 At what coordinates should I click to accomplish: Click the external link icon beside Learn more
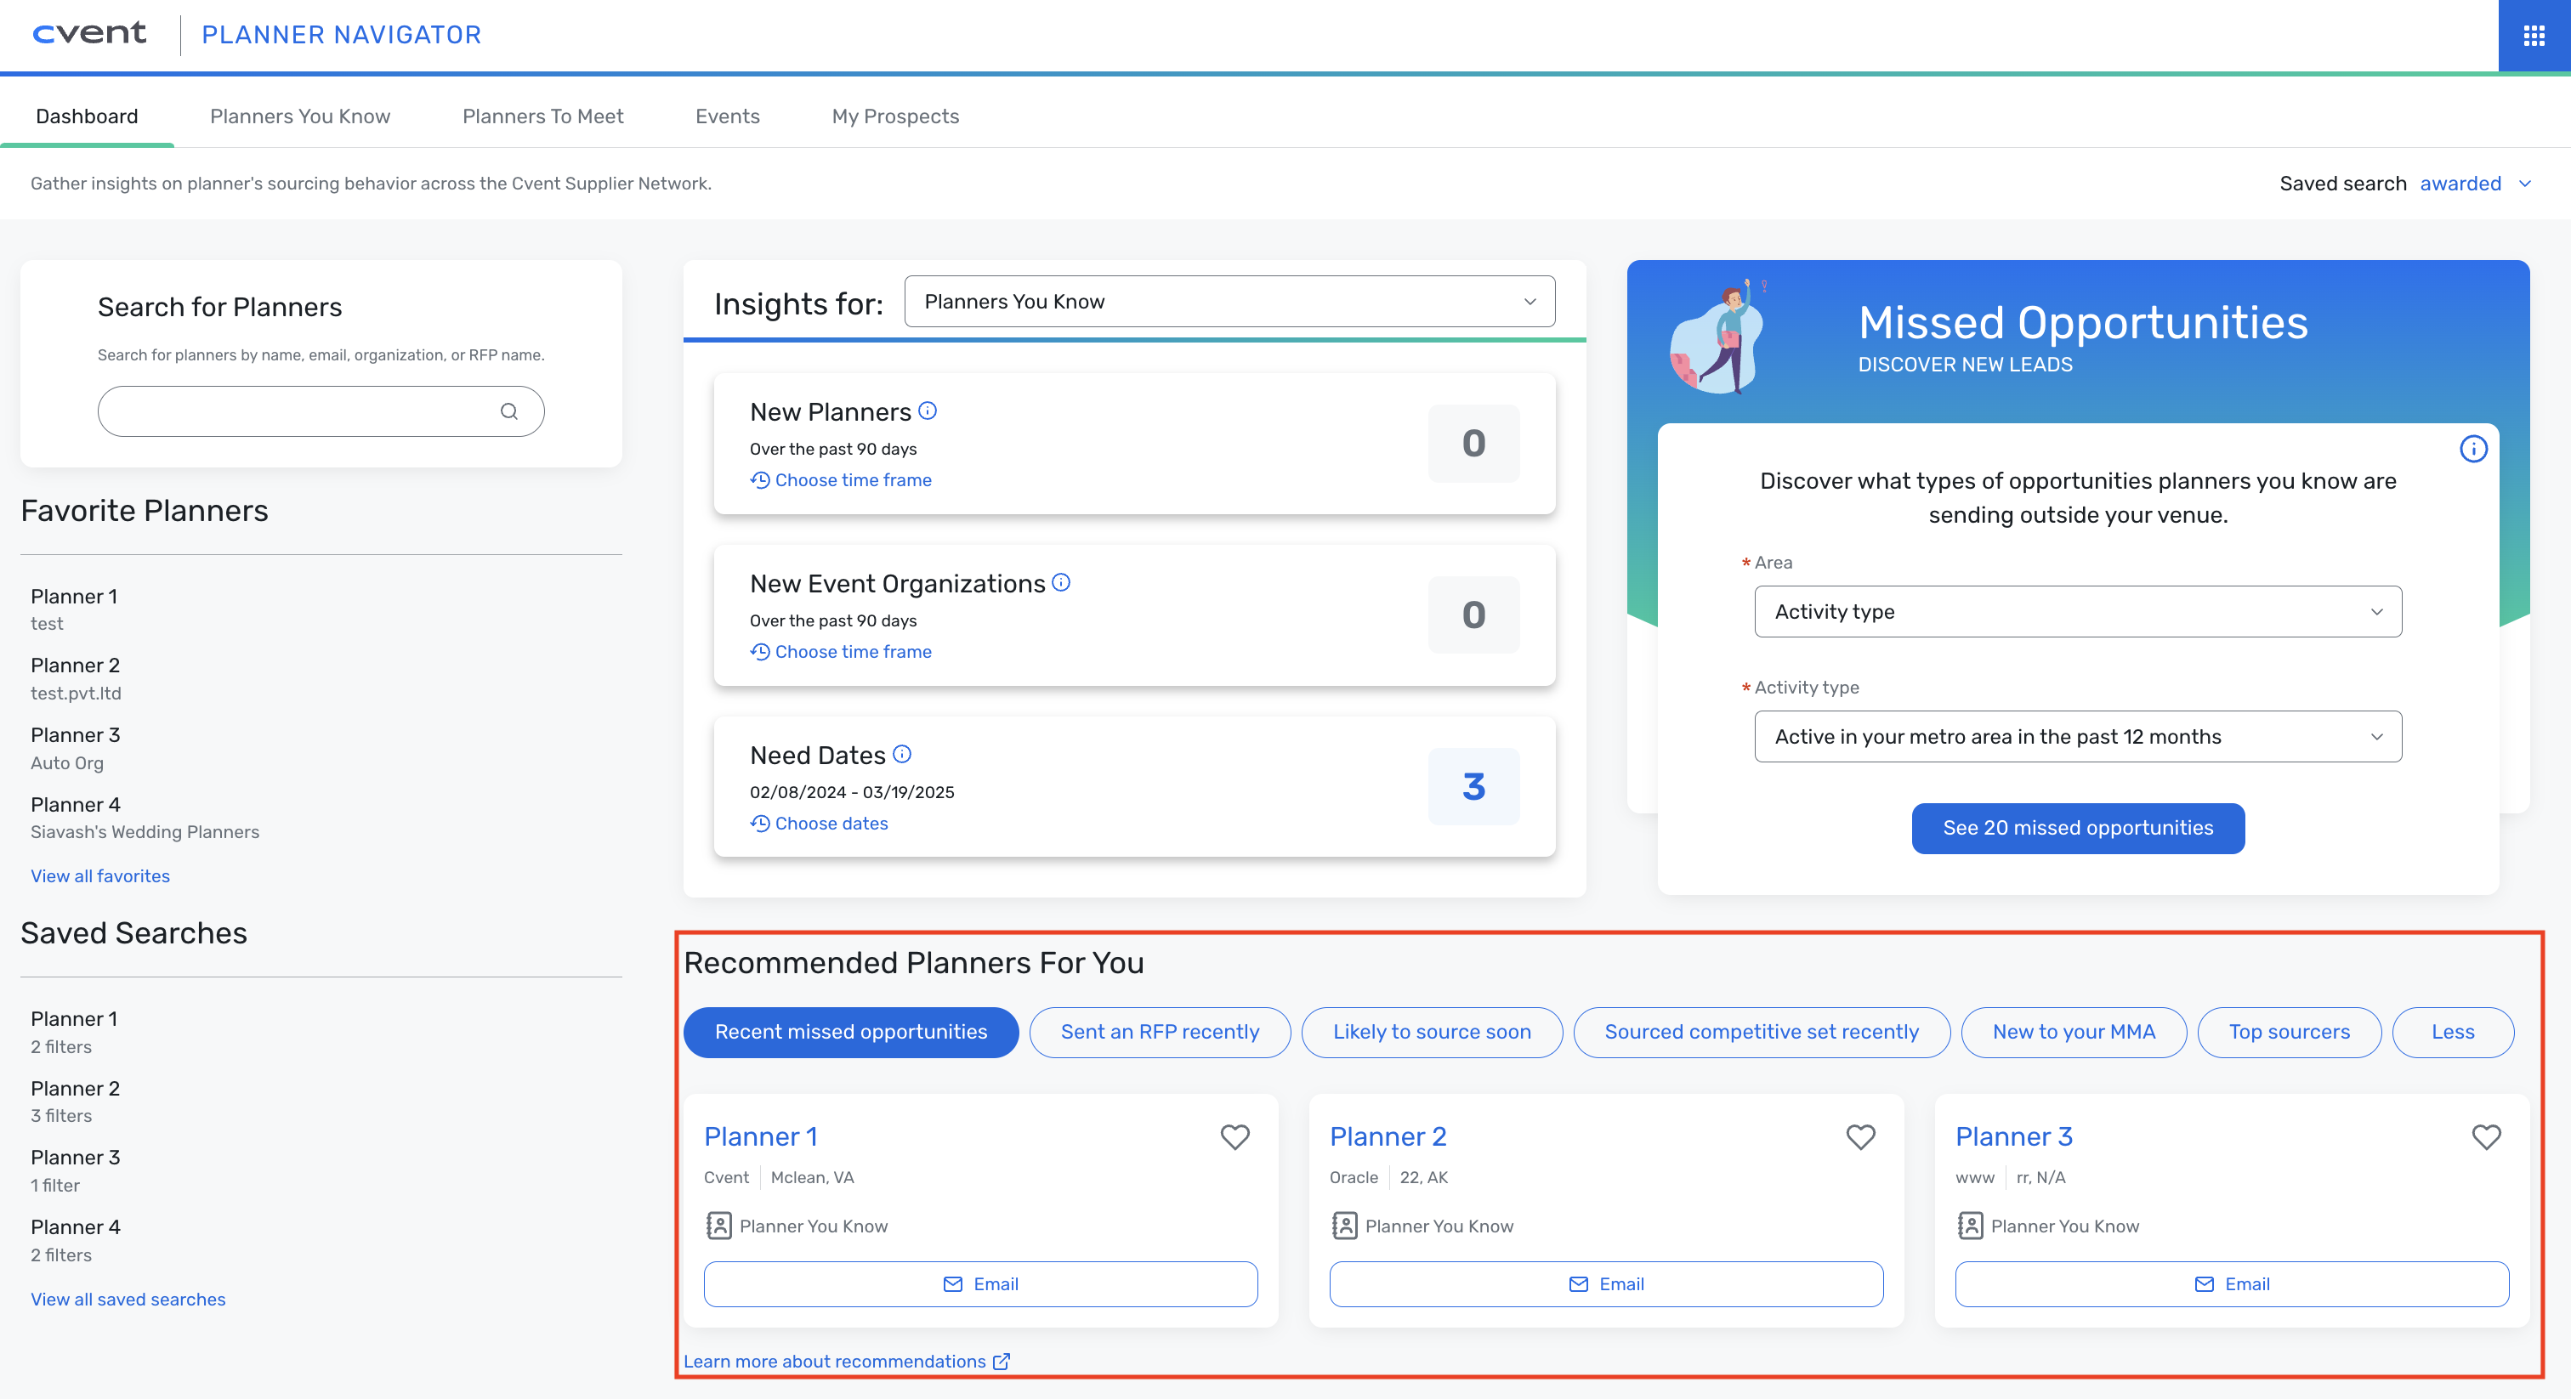[x=1001, y=1361]
